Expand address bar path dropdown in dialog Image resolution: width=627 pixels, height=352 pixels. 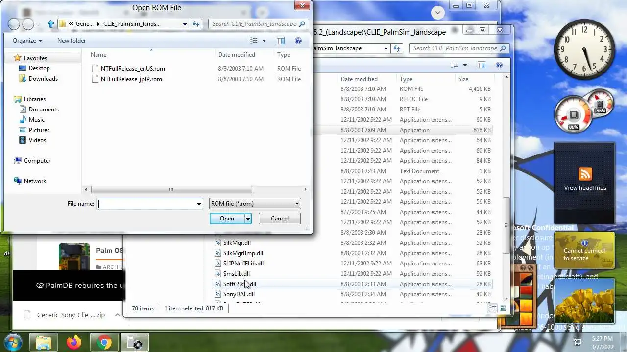pyautogui.click(x=185, y=24)
